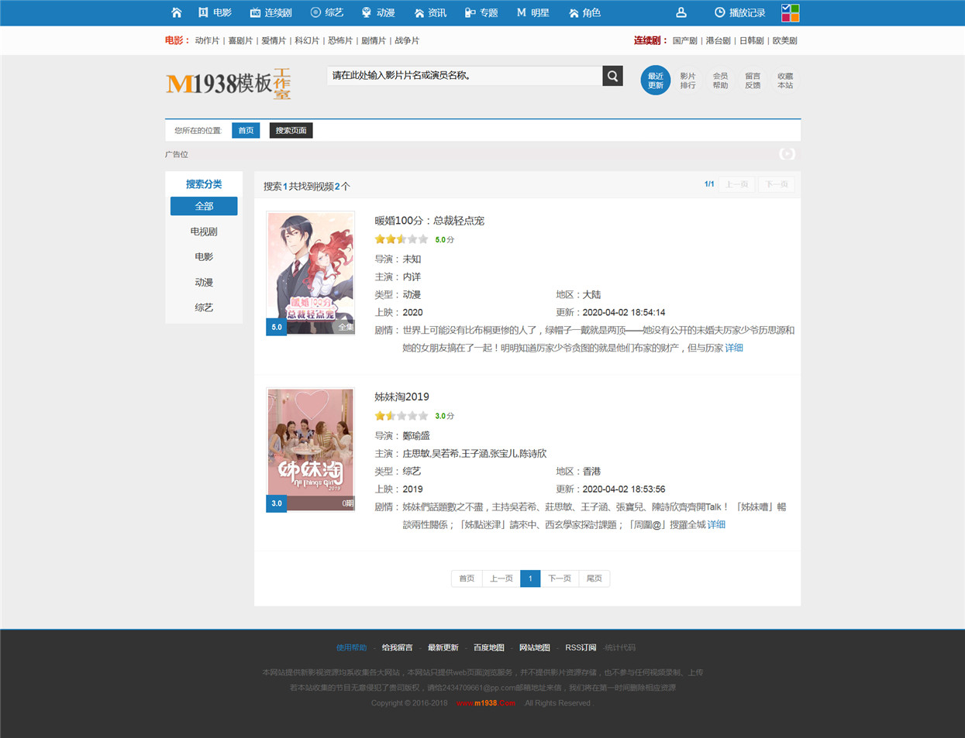Open the title 暖婚100分：总裁轻点宠
The image size is (965, 738).
(429, 221)
